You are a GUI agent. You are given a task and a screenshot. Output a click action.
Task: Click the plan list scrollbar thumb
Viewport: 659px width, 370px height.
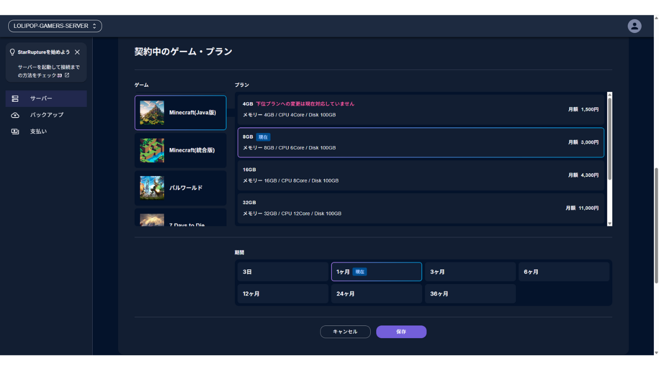[610, 138]
